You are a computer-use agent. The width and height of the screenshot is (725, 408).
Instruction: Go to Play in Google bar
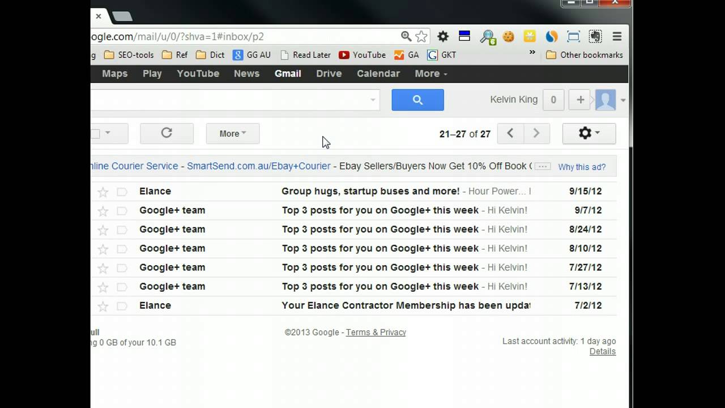pyautogui.click(x=152, y=74)
